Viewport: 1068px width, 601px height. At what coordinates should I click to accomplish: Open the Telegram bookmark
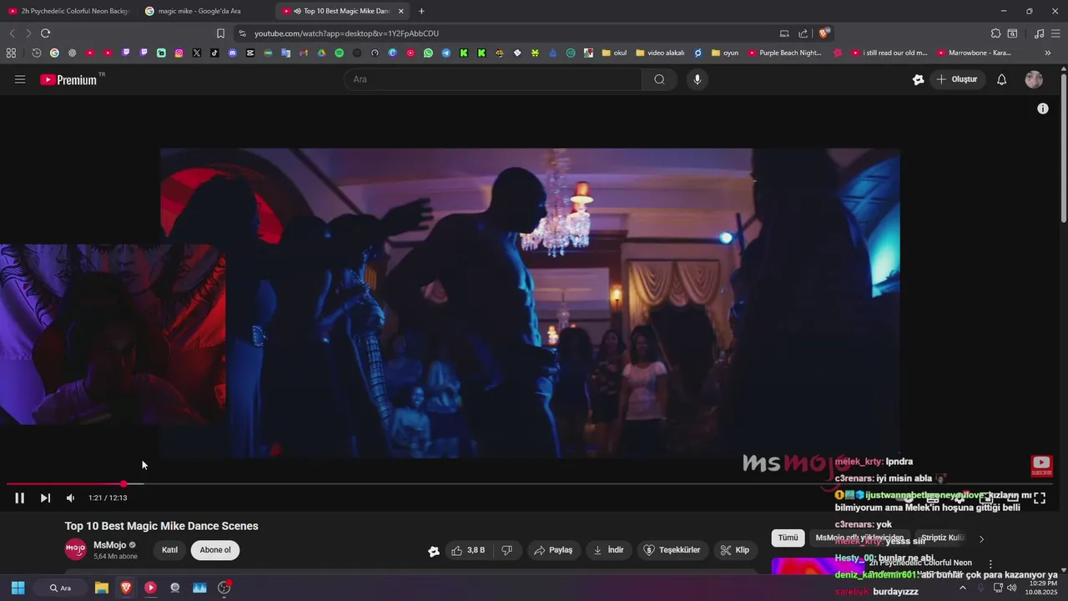[x=446, y=53]
